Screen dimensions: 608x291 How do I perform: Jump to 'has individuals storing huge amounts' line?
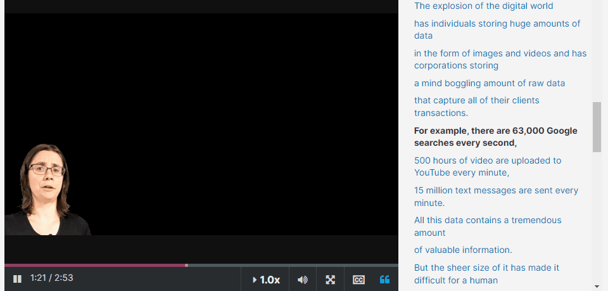(x=497, y=30)
